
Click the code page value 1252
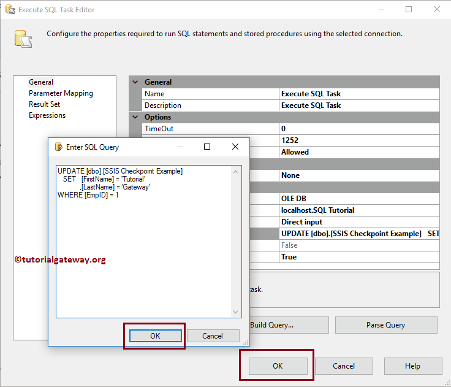pyautogui.click(x=359, y=140)
